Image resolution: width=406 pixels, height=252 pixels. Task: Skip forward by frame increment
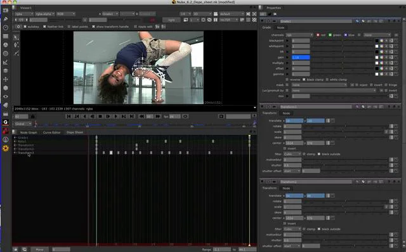[158, 117]
